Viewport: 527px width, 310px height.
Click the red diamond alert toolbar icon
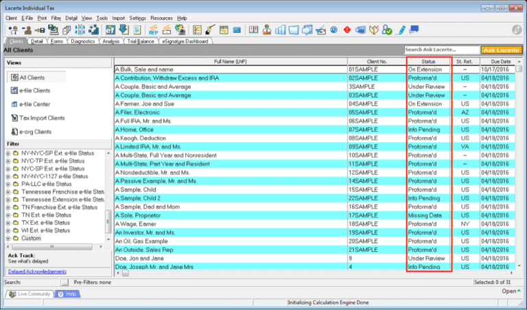[347, 29]
